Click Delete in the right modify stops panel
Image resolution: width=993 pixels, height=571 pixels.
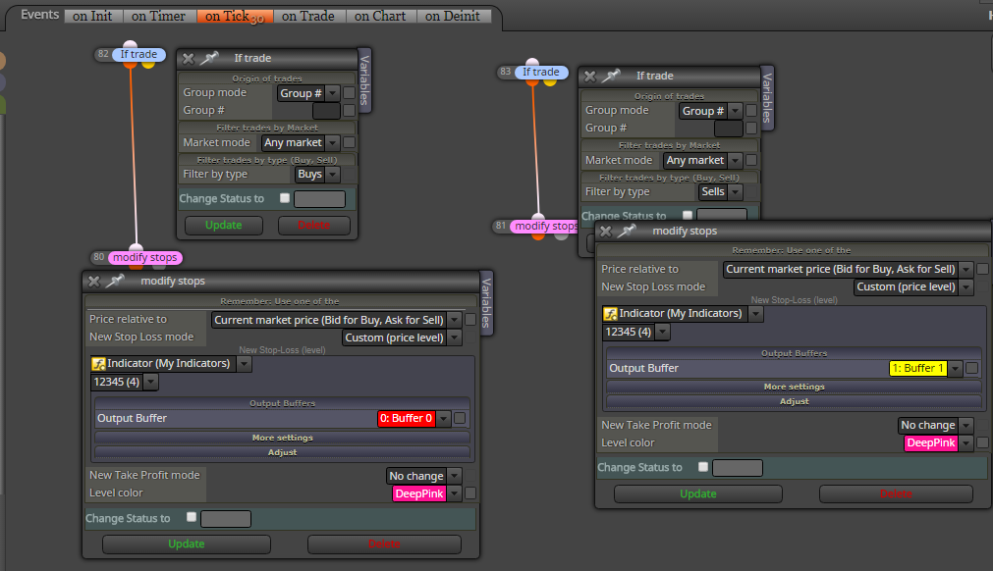(x=896, y=493)
